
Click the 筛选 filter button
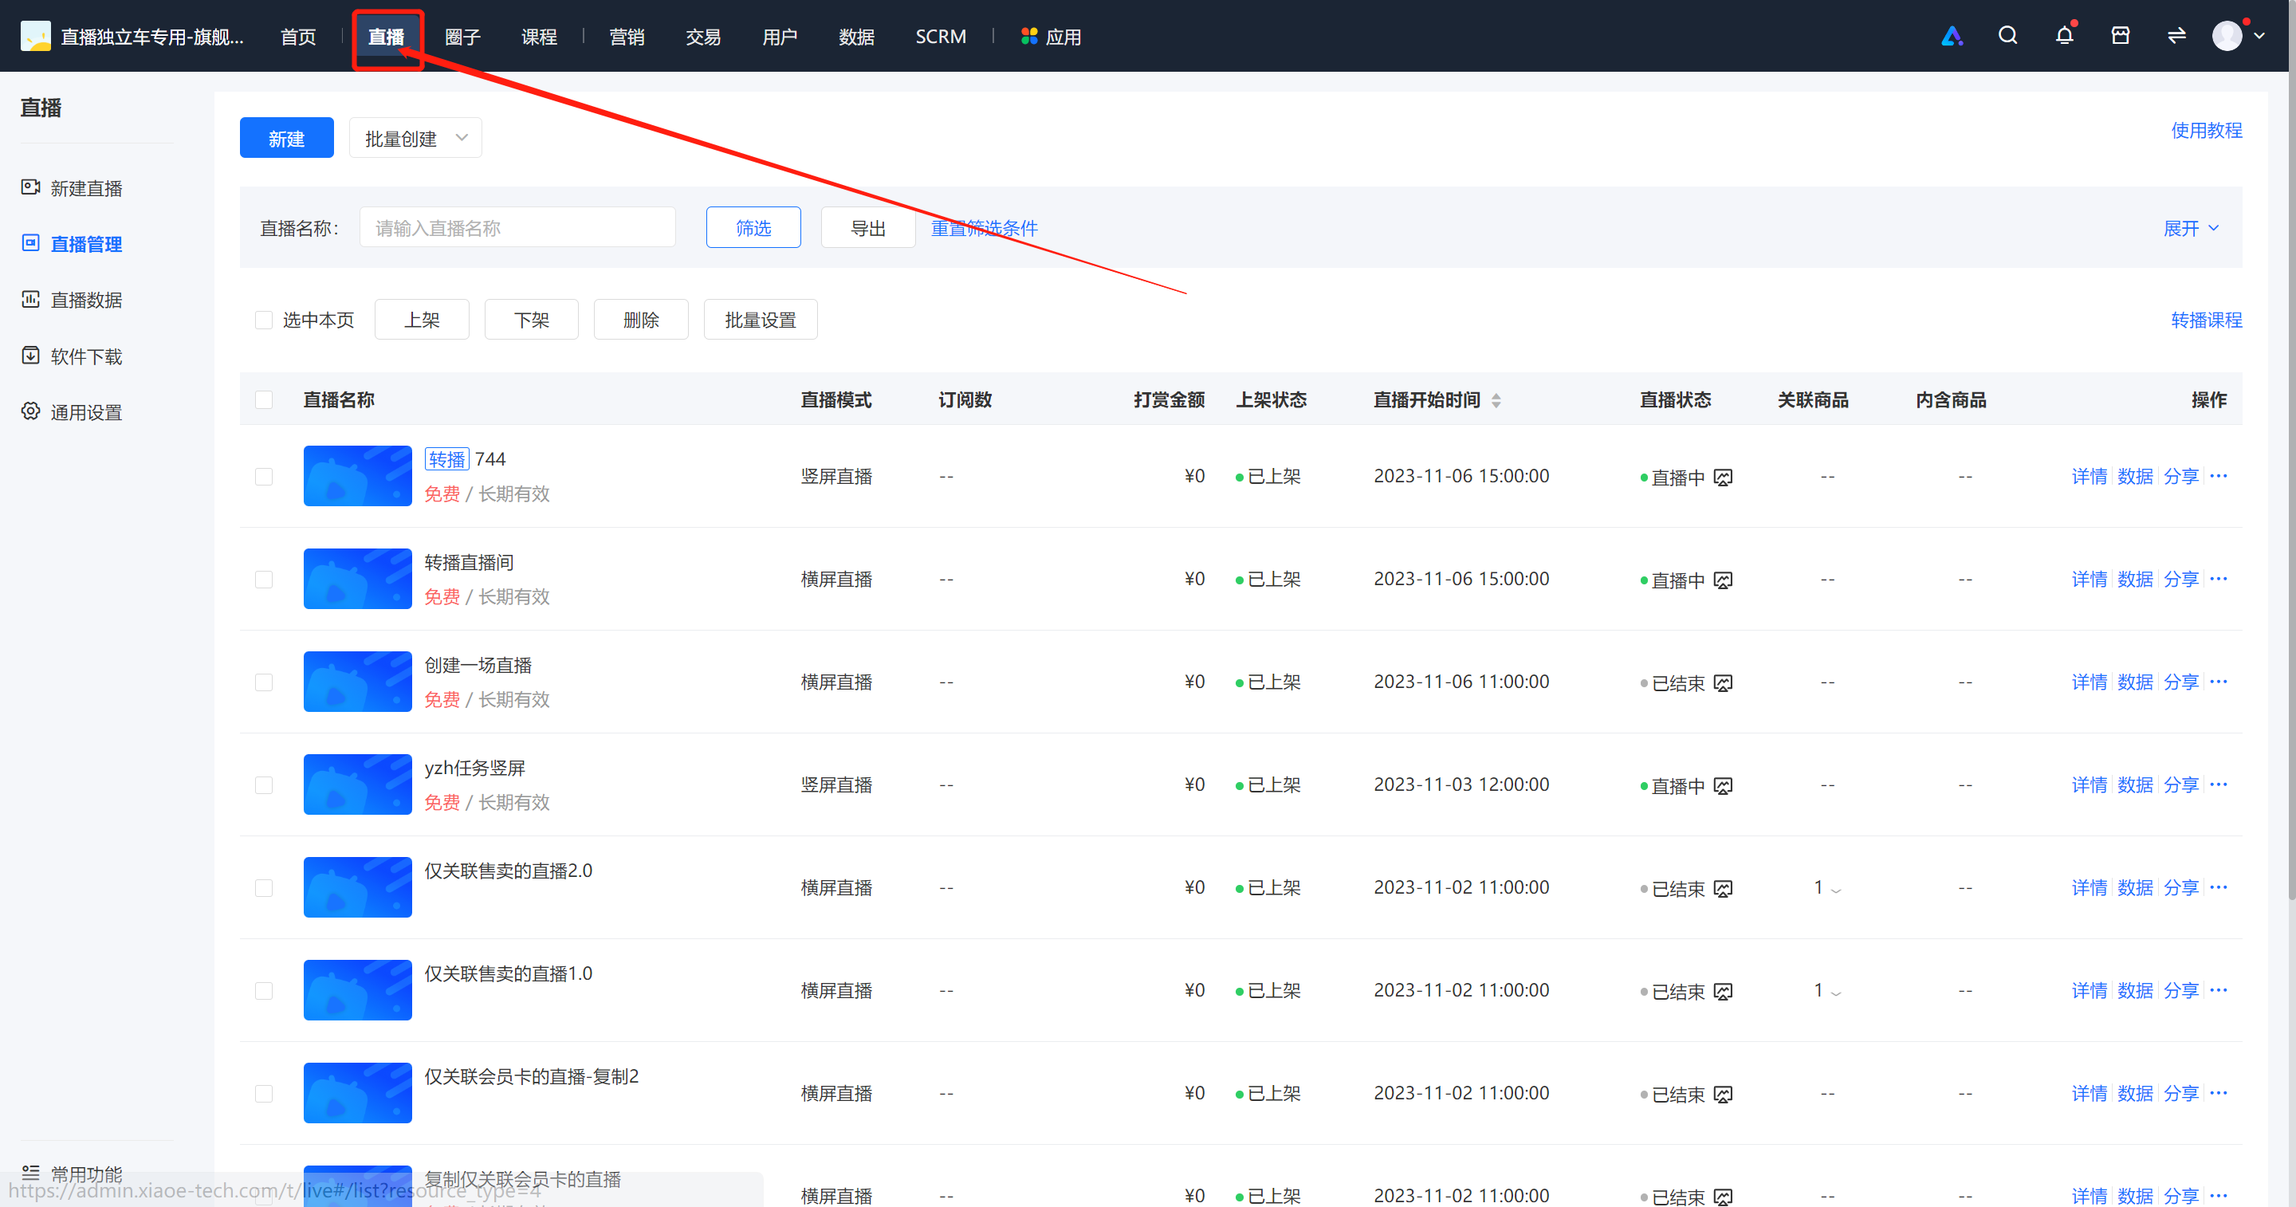point(753,227)
